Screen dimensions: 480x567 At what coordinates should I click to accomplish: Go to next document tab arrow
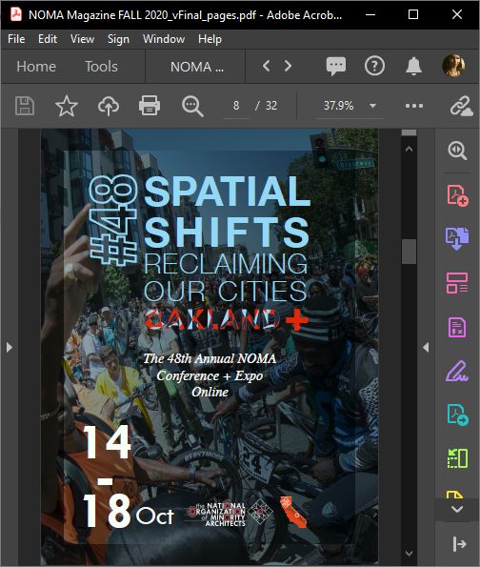[x=288, y=66]
